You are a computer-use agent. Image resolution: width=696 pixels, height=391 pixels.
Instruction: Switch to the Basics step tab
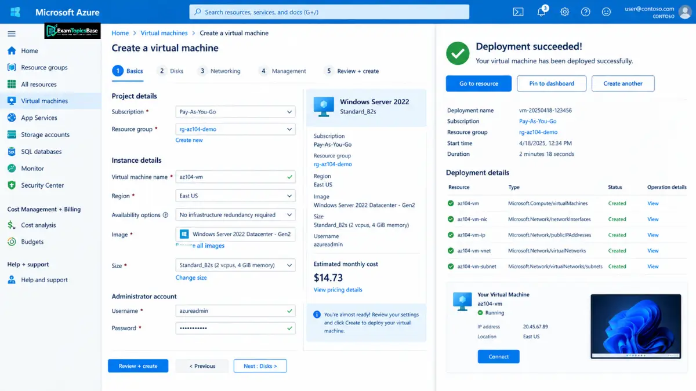pos(128,71)
